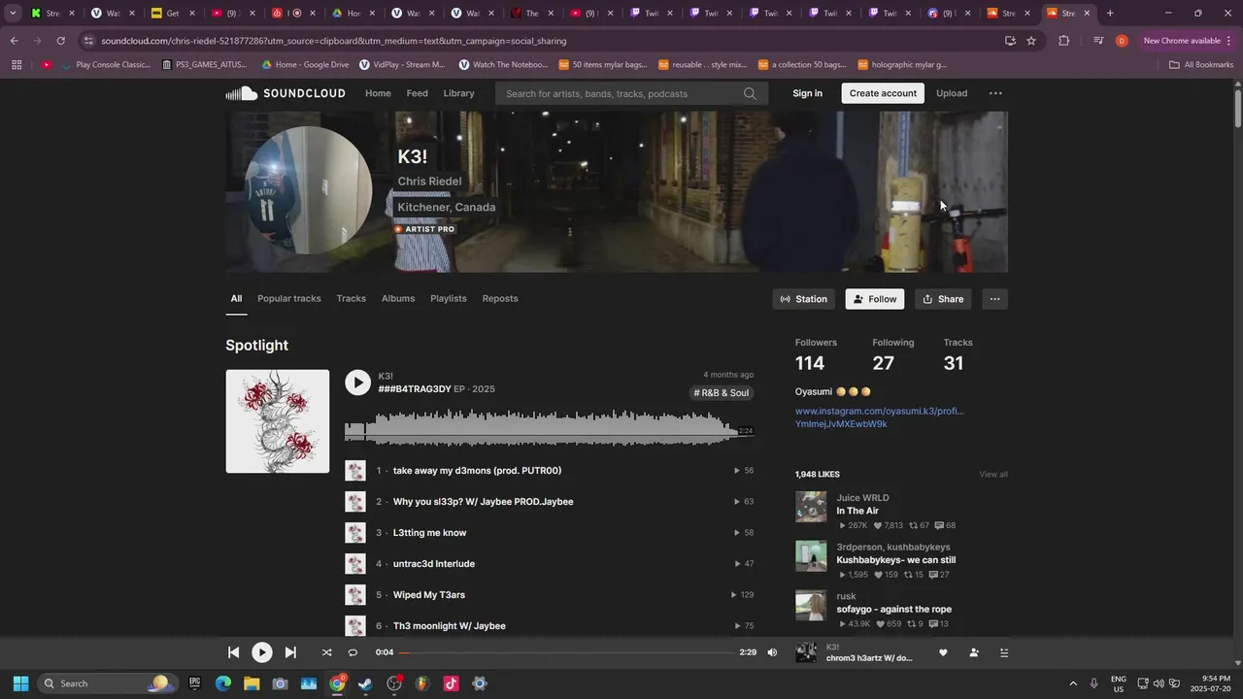Viewport: 1243px width, 699px height.
Task: Click the Upload link
Action: pyautogui.click(x=952, y=93)
